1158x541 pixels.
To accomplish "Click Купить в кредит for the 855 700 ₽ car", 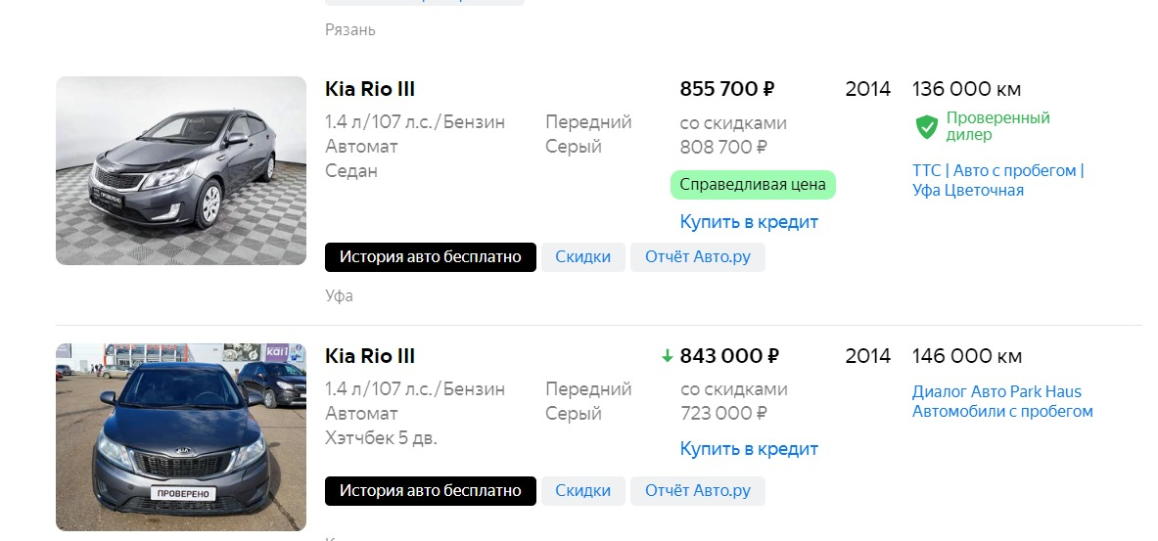I will [x=749, y=222].
